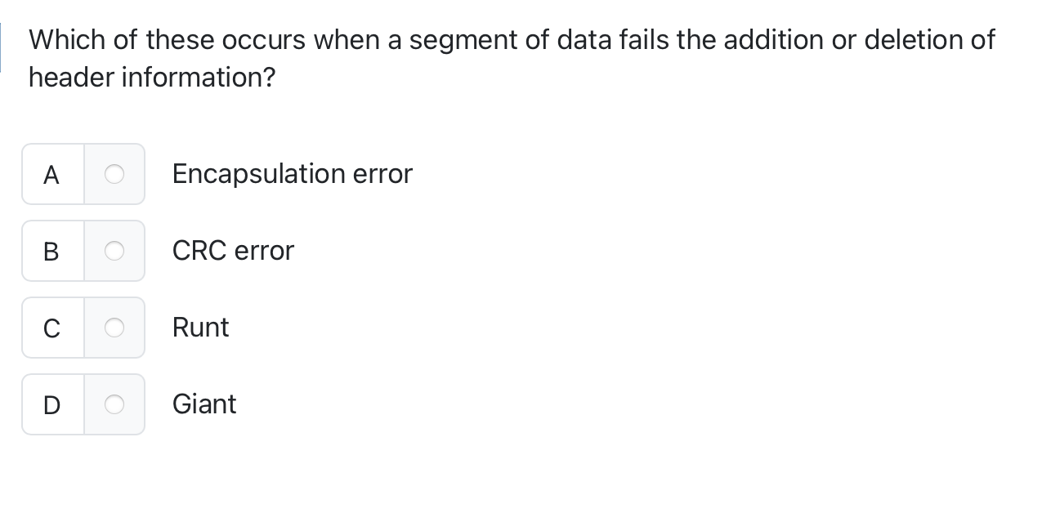Image resolution: width=1051 pixels, height=513 pixels.
Task: Select Runt from the answer list
Action: (200, 328)
